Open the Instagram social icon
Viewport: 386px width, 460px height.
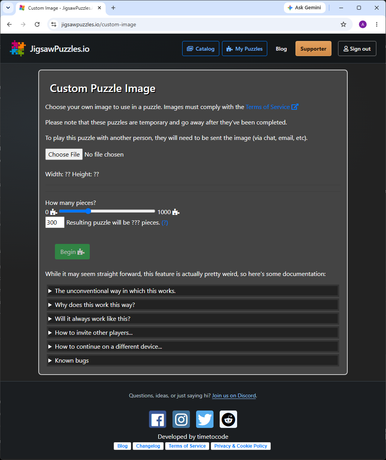[x=181, y=419]
